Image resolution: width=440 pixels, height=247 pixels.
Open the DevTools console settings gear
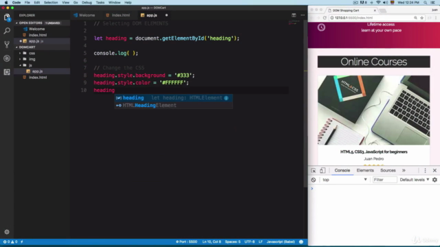[434, 180]
